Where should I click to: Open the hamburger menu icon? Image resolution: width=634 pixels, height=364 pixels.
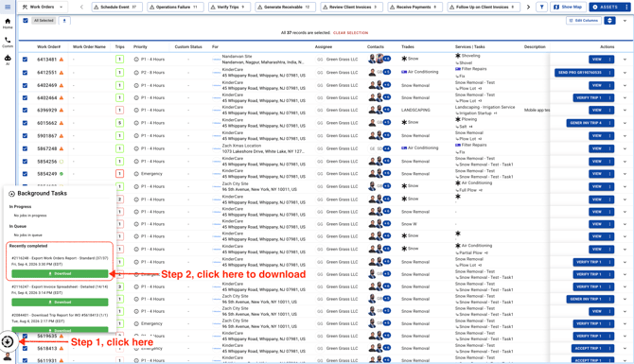tap(8, 7)
